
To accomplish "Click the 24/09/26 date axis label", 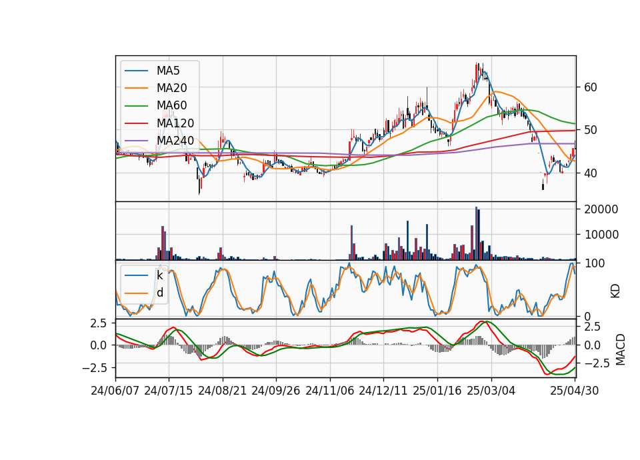I will click(276, 391).
